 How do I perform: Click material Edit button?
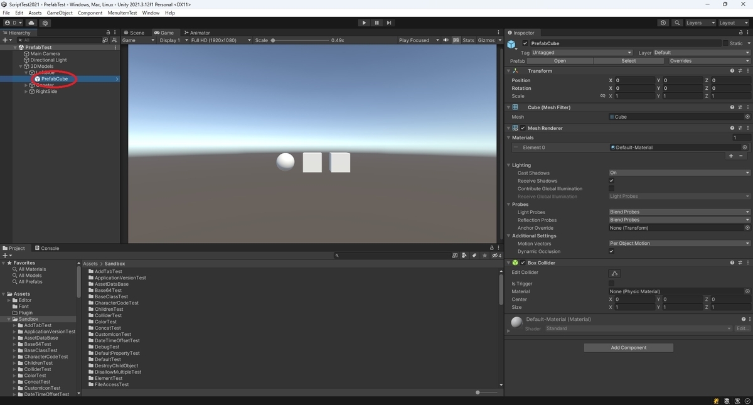(742, 328)
